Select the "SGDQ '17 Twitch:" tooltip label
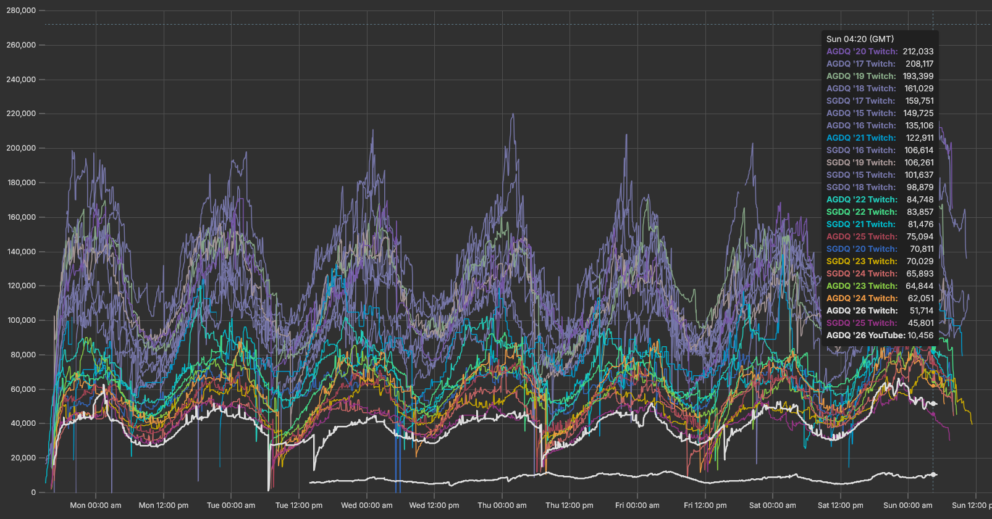The image size is (992, 519). [861, 101]
